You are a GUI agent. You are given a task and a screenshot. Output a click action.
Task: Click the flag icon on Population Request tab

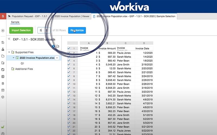tap(9, 16)
